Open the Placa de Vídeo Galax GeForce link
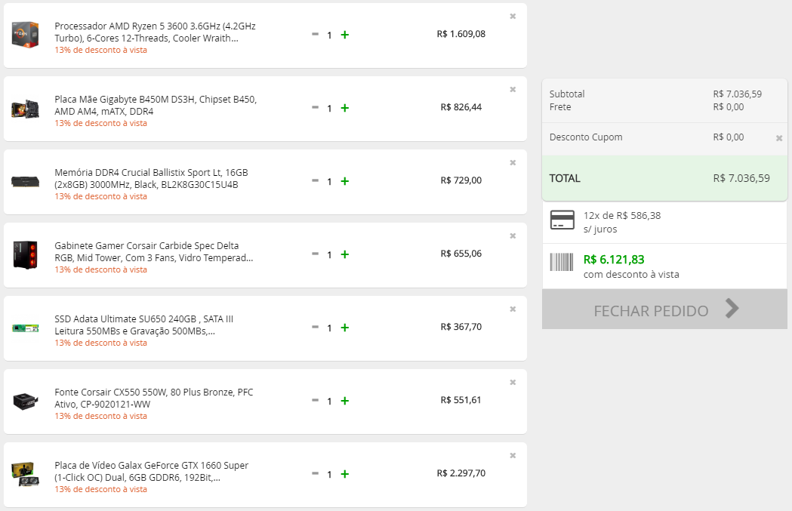 pyautogui.click(x=152, y=471)
